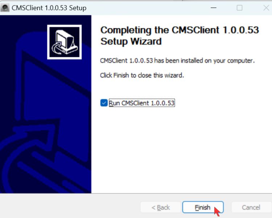Click the installer computer logo image
Screen dimensions: 272x218
64,42
